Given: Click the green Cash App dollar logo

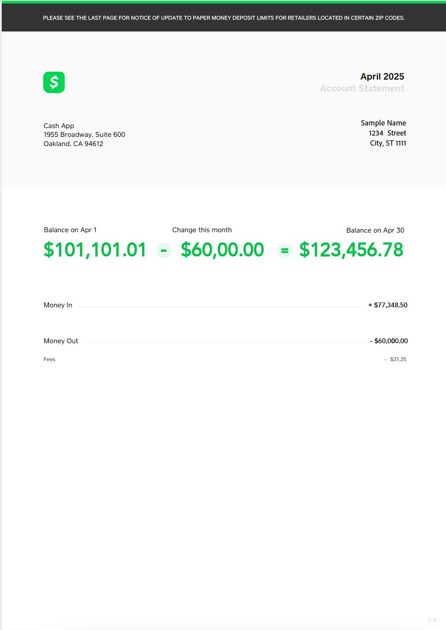Looking at the screenshot, I should click(54, 82).
